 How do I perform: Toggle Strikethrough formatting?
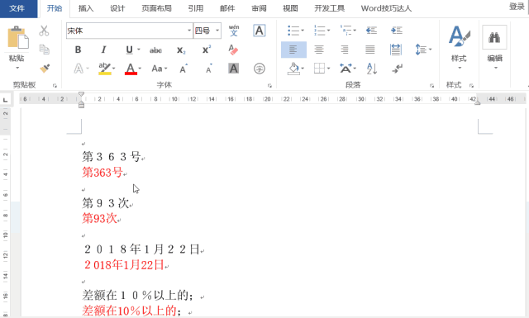(x=155, y=50)
